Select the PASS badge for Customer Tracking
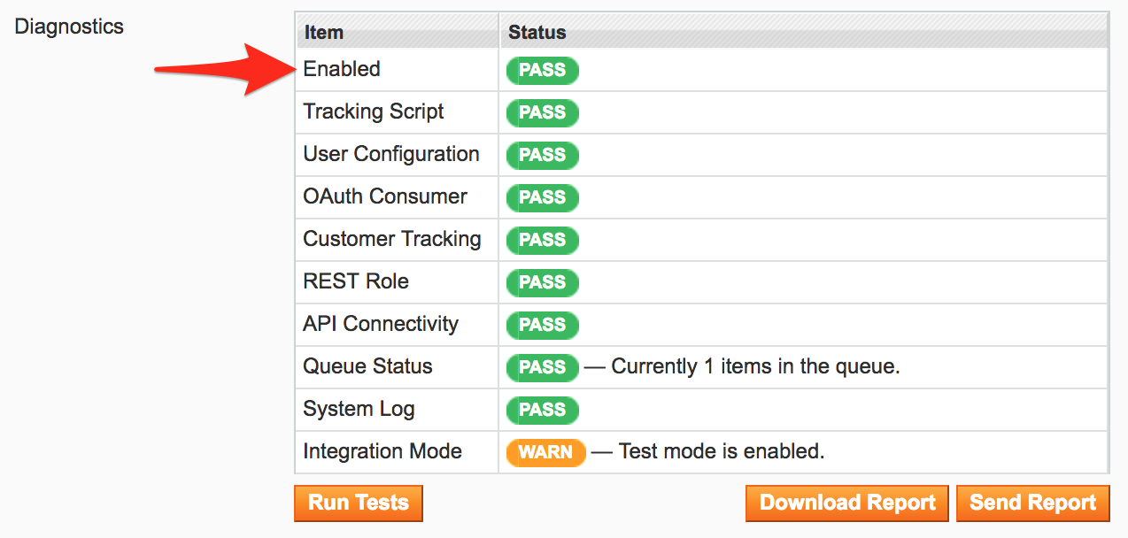The image size is (1128, 538). pos(543,240)
